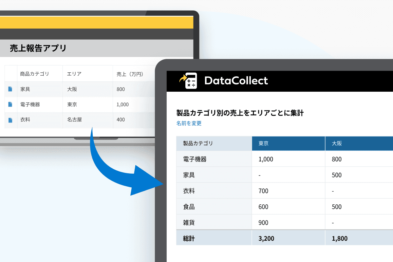Select the 売上（万円） column header

[x=130, y=74]
